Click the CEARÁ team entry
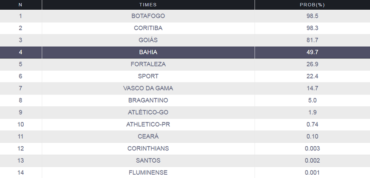This screenshot has height=178, width=370. click(148, 136)
